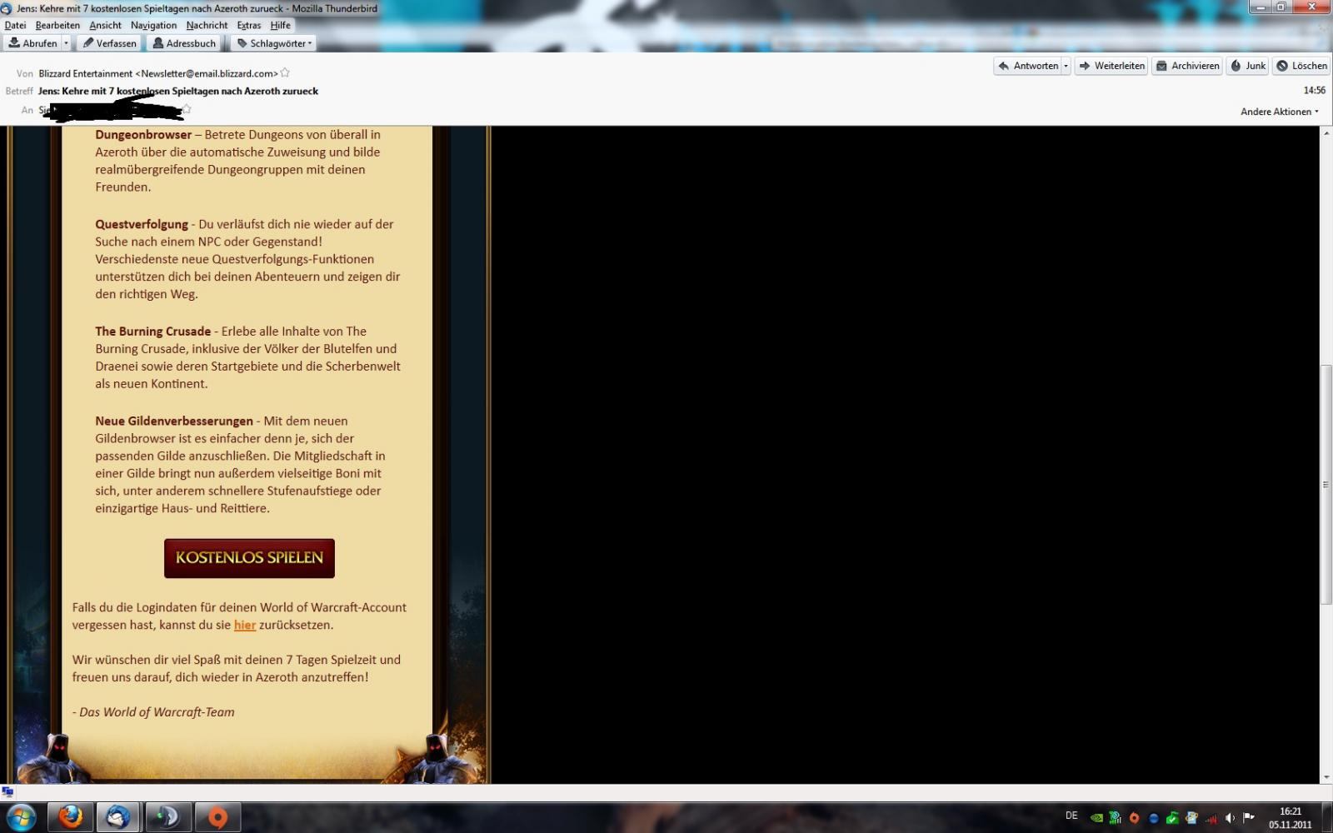1333x833 pixels.
Task: Open the Nachricht menu
Action: coord(207,25)
